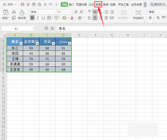The image size is (167, 140).
Task: Open Print Preview icon
Action: pyautogui.click(x=39, y=4)
